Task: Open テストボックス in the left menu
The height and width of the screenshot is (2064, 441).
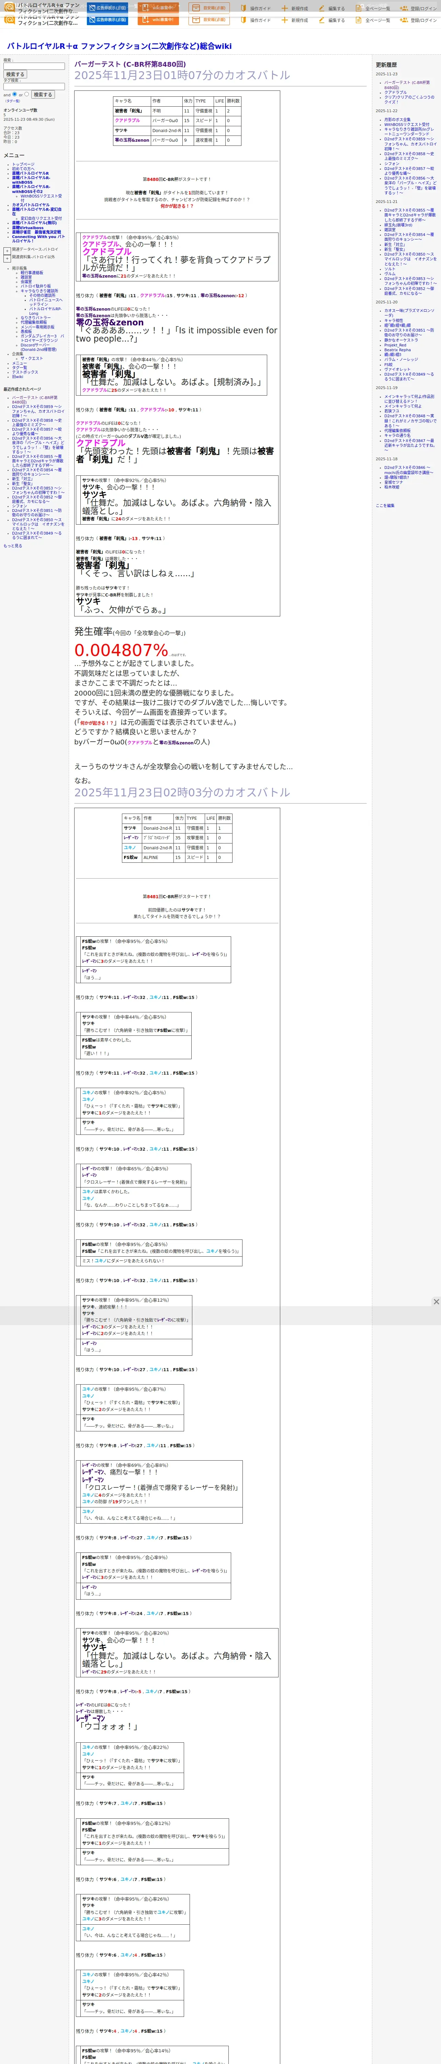Action: pyautogui.click(x=25, y=372)
